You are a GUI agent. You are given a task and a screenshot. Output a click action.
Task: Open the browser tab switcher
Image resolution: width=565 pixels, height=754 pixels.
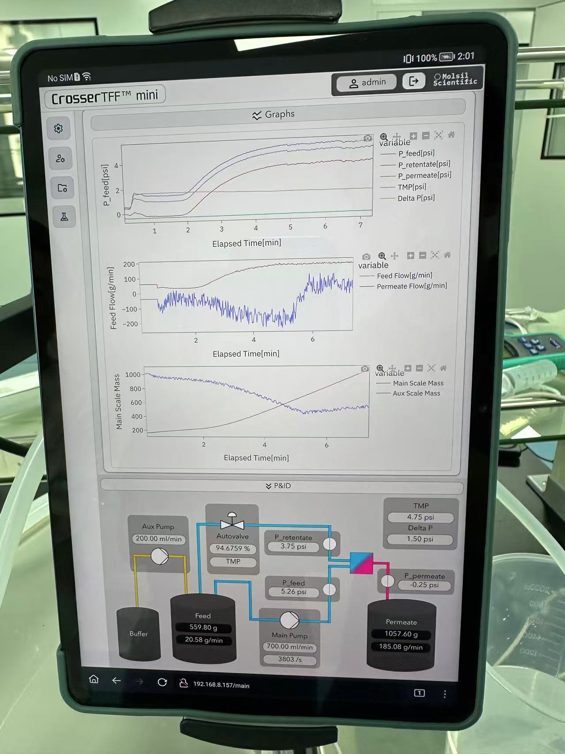[x=419, y=693]
